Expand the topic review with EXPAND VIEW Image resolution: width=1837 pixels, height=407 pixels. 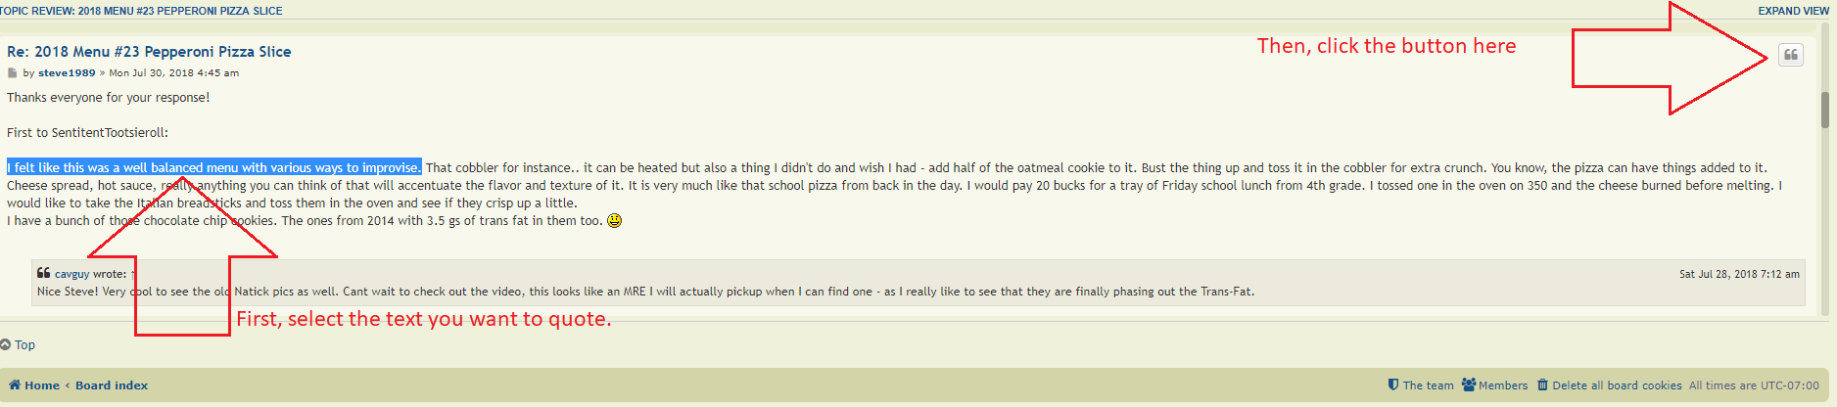point(1793,11)
